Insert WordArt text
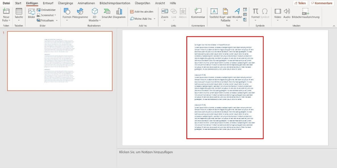Screen dimensions: 337x168 (x=237, y=11)
